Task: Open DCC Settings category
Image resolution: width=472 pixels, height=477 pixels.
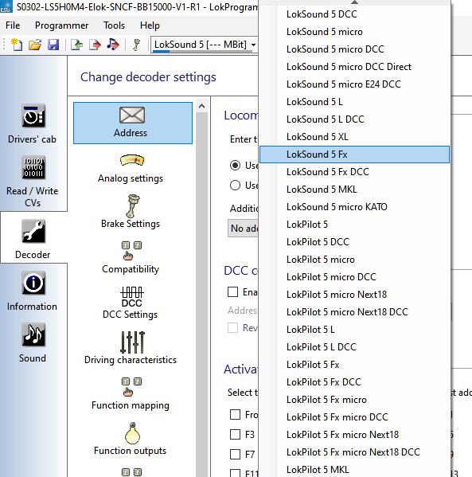Action: 131,303
